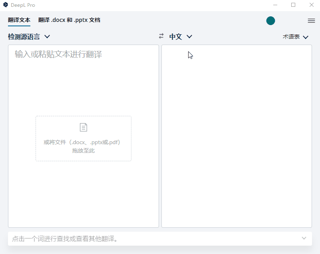
Task: Open the 中文 target language dropdown
Action: point(181,37)
